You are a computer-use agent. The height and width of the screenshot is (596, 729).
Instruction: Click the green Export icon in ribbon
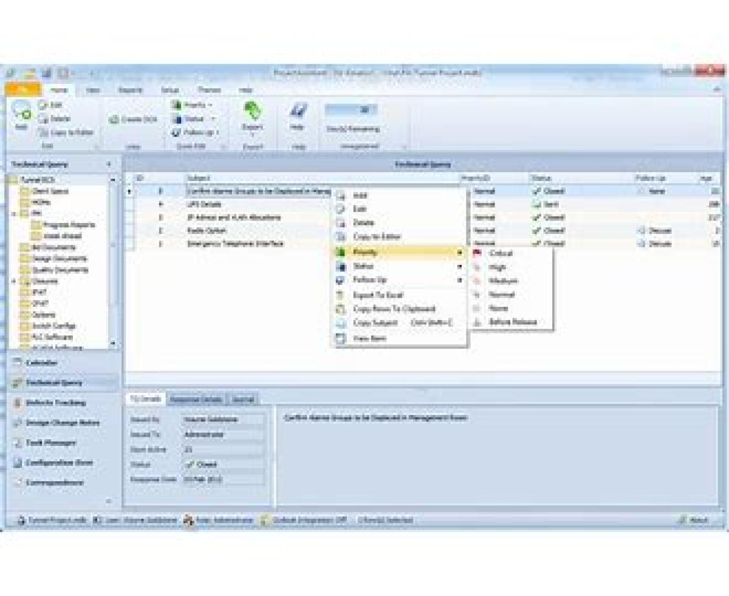252,116
